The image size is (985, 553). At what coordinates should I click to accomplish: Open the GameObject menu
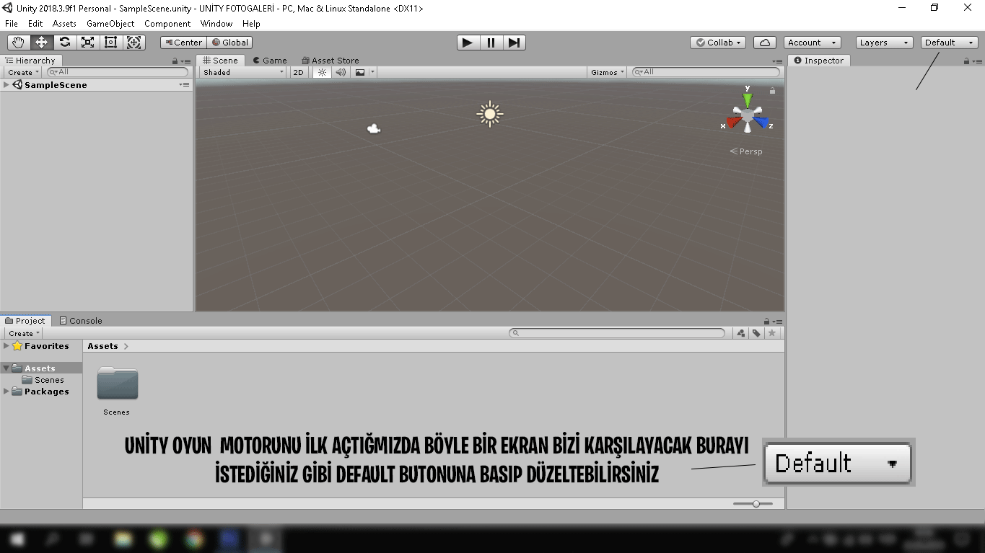tap(110, 24)
